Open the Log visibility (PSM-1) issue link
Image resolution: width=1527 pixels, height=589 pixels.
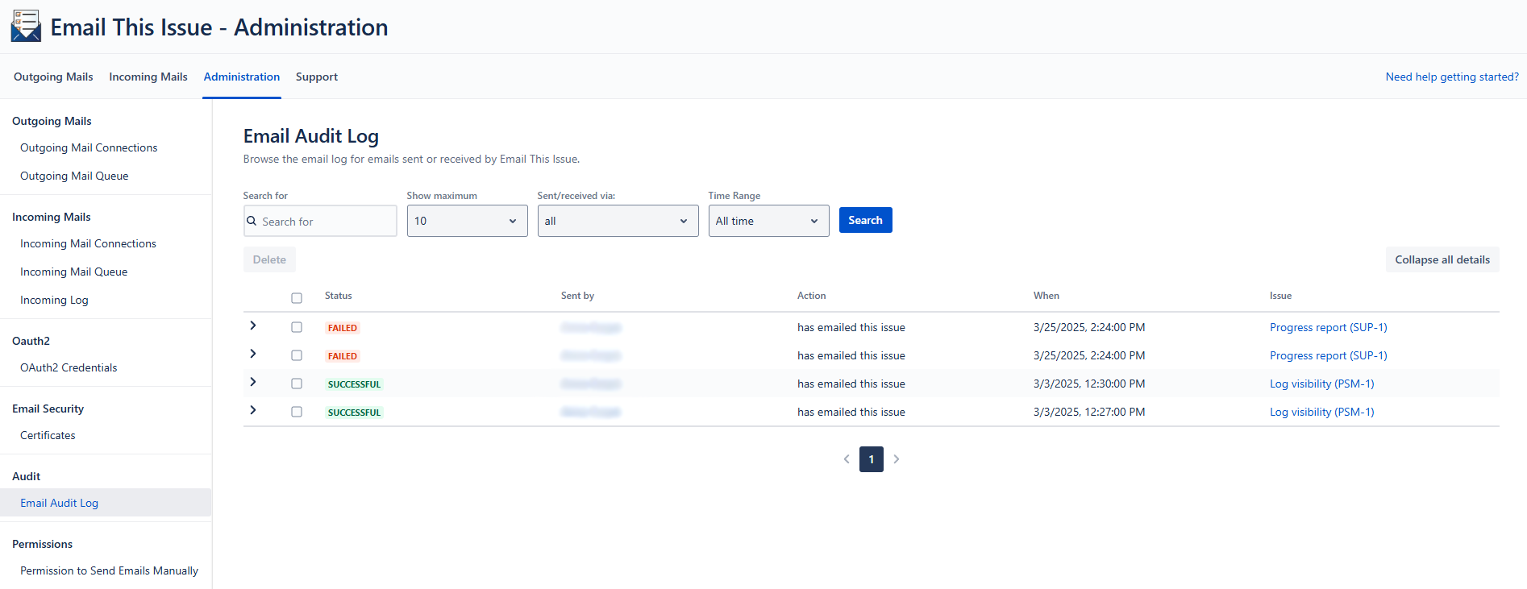tap(1321, 384)
